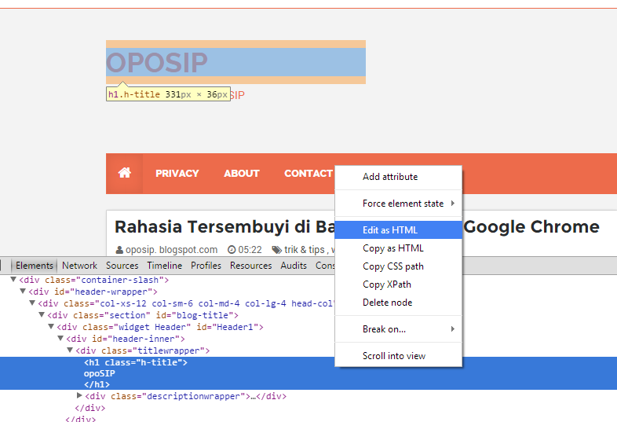617x422 pixels.
Task: Switch to the Profiles tab
Action: coord(206,266)
